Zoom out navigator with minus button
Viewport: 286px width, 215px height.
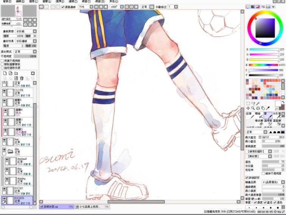pos(26,20)
